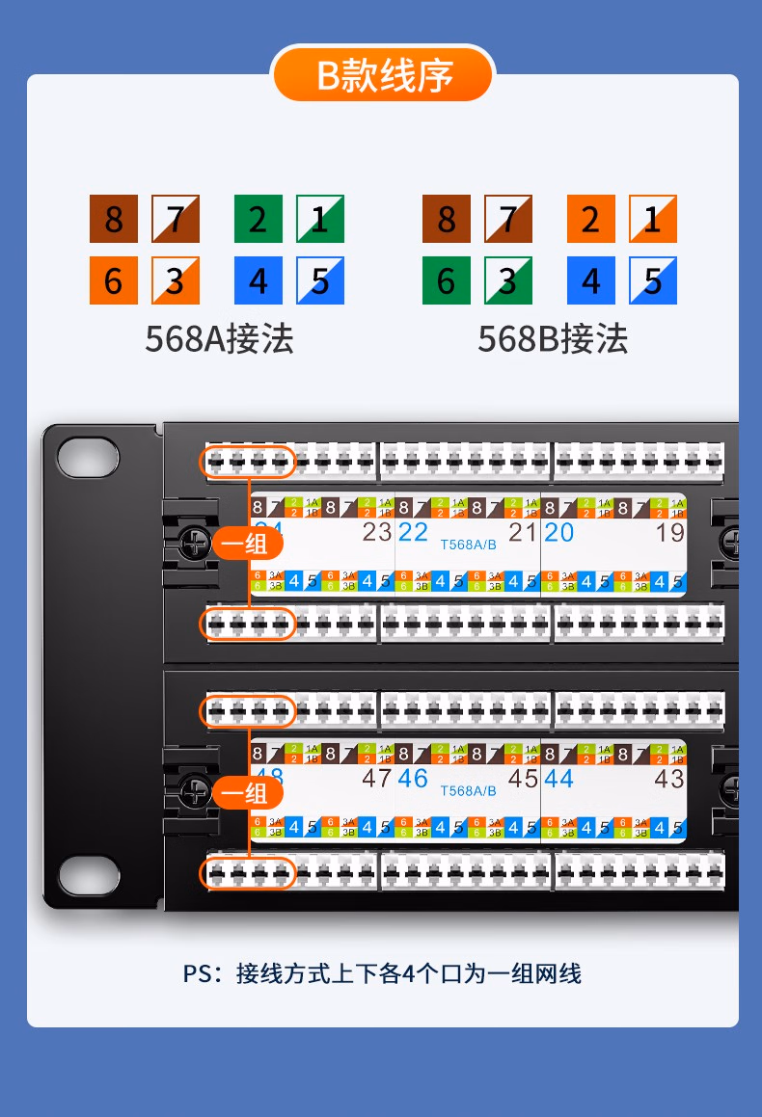This screenshot has width=762, height=1117.
Task: Select the orange 2 square in 568B
Action: tap(591, 219)
